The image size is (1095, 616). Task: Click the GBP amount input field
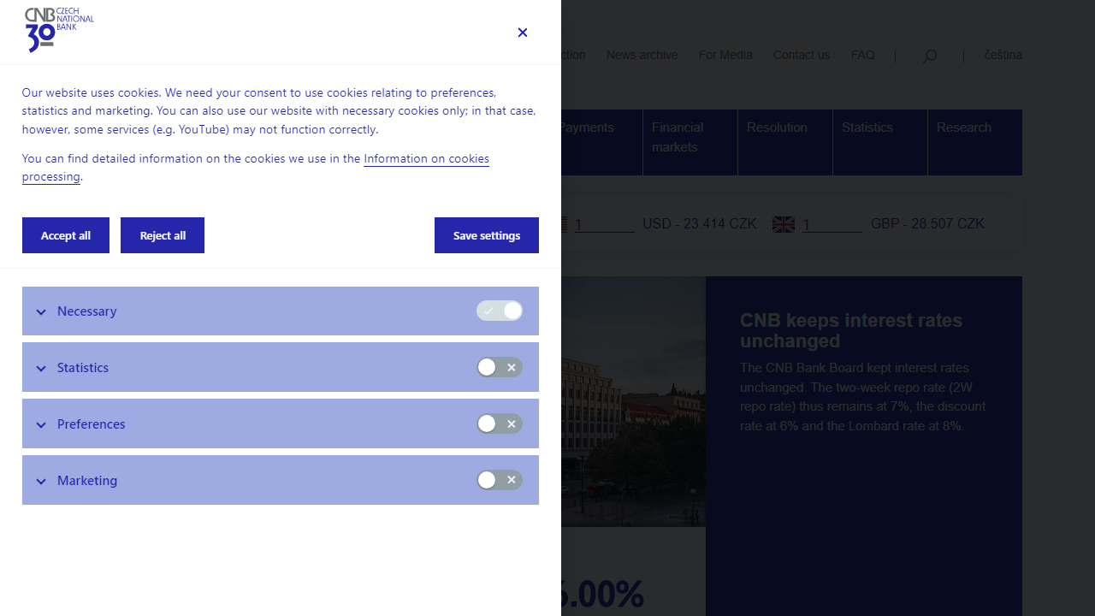pyautogui.click(x=832, y=224)
